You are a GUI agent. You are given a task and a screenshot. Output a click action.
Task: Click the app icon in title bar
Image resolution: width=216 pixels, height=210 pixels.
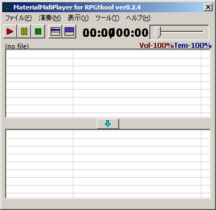(x=8, y=7)
